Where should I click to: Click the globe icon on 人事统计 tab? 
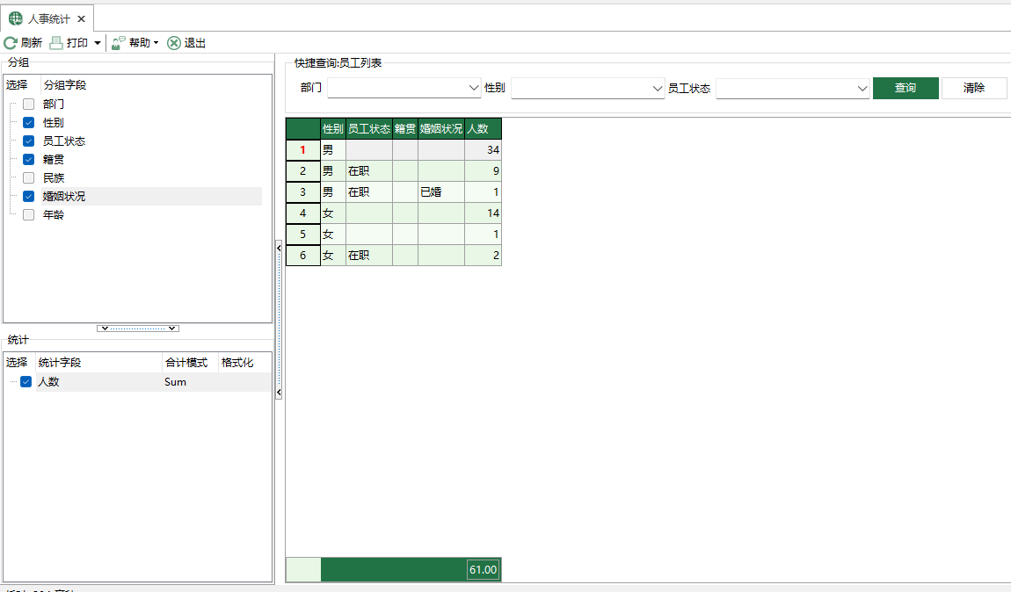[x=16, y=18]
